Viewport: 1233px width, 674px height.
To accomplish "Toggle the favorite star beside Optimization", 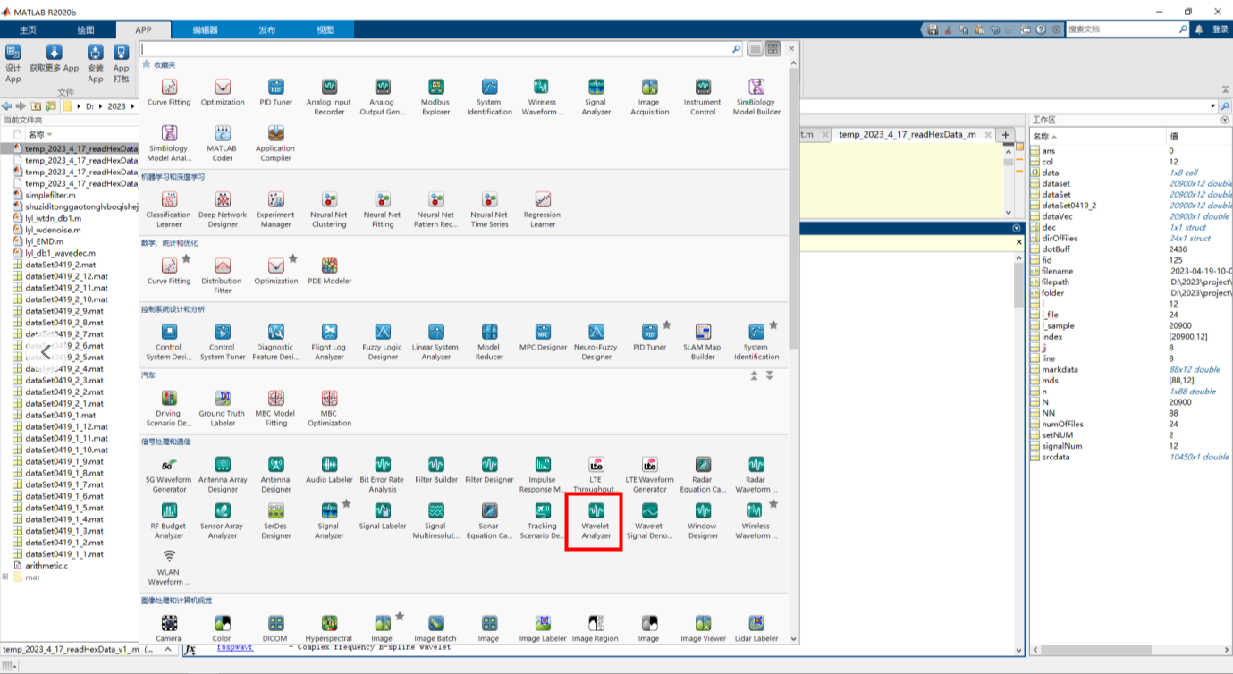I will (293, 259).
